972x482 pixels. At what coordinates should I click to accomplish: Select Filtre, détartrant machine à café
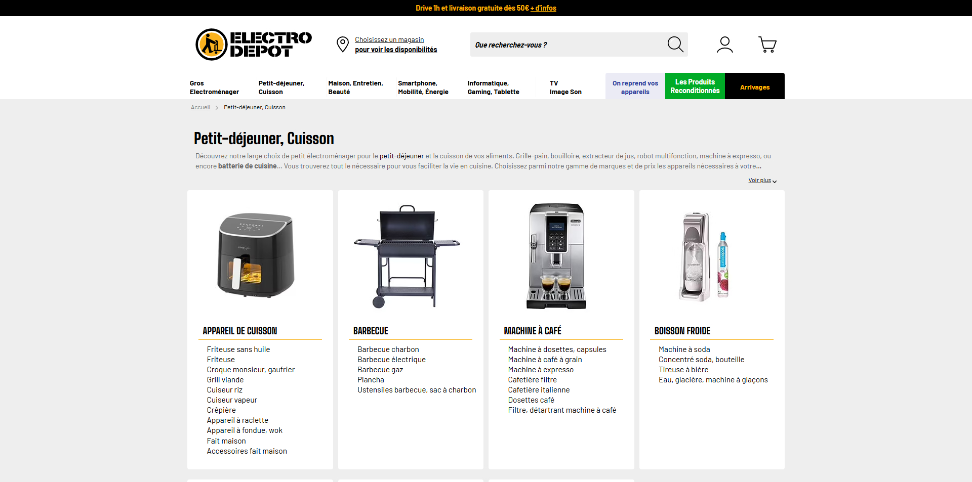(562, 410)
